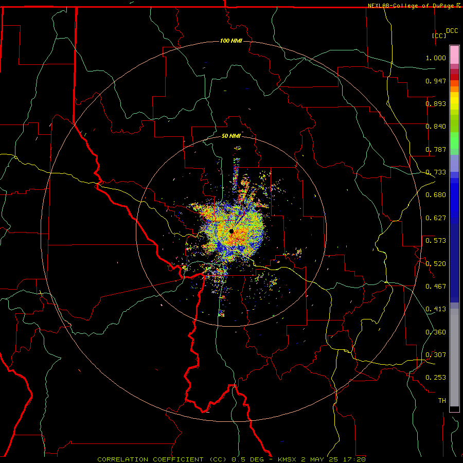Click the NEXLAB-College of DuPage credit text

[x=411, y=6]
